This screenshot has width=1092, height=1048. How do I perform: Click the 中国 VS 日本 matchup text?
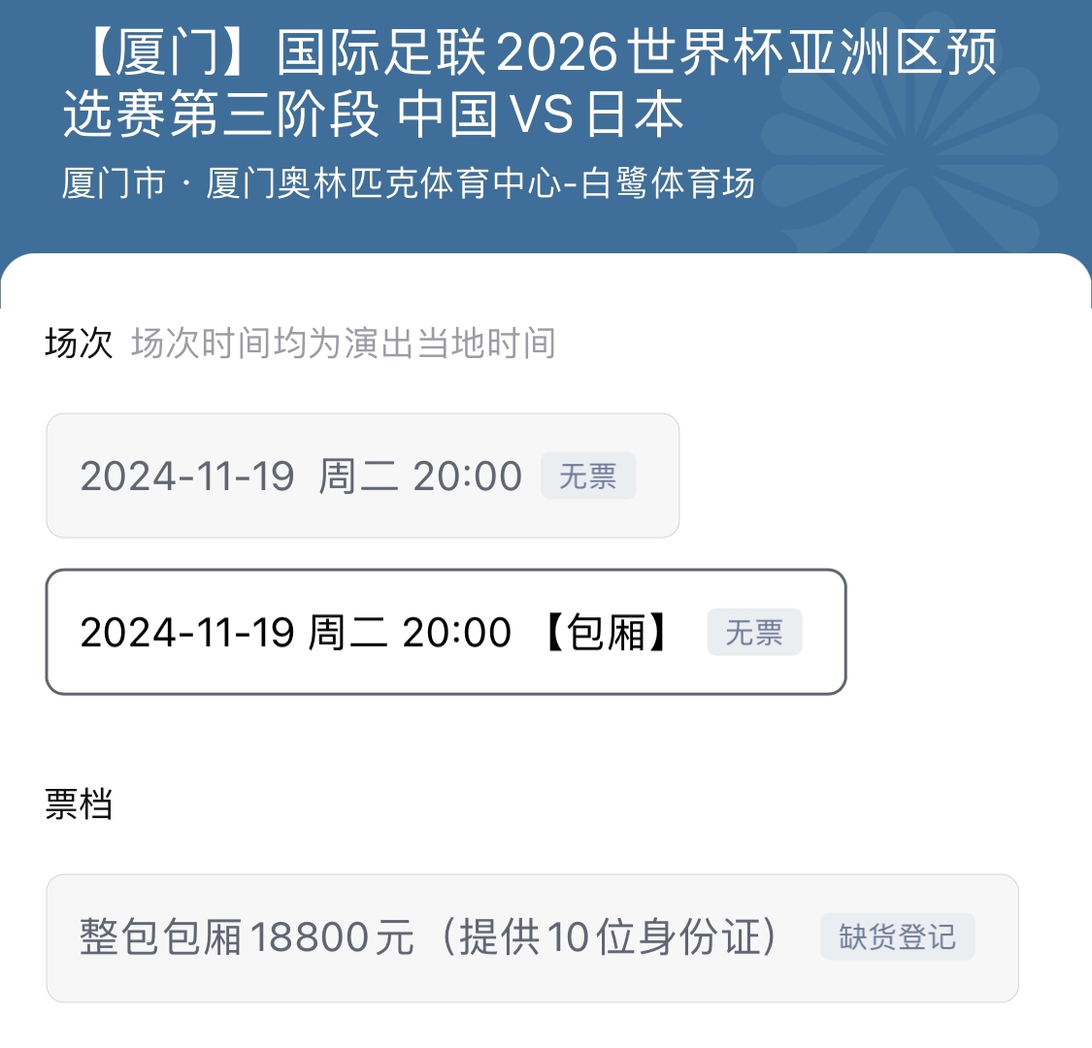(x=541, y=114)
